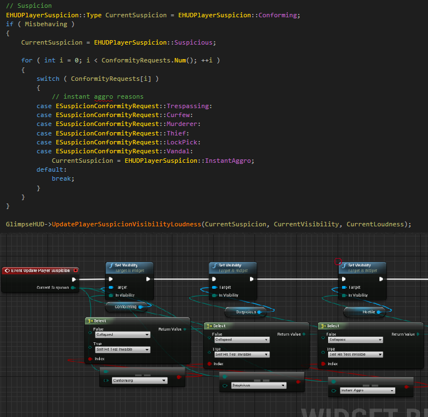Click 'CurrentLoudness' argument in function call
The image size is (428, 417).
[x=375, y=224]
